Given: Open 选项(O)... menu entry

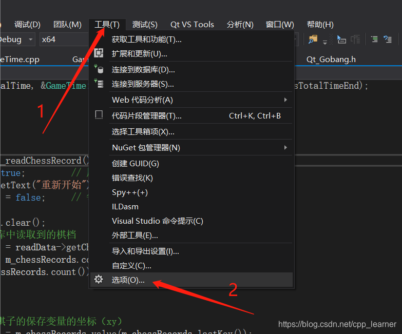Looking at the screenshot, I should (192, 280).
